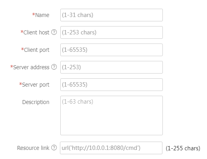This screenshot has height=159, width=207.
Task: Select the Server port label
Action: click(x=35, y=85)
